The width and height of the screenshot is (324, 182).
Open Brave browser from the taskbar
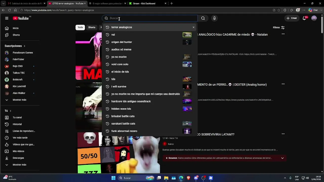click(x=188, y=178)
